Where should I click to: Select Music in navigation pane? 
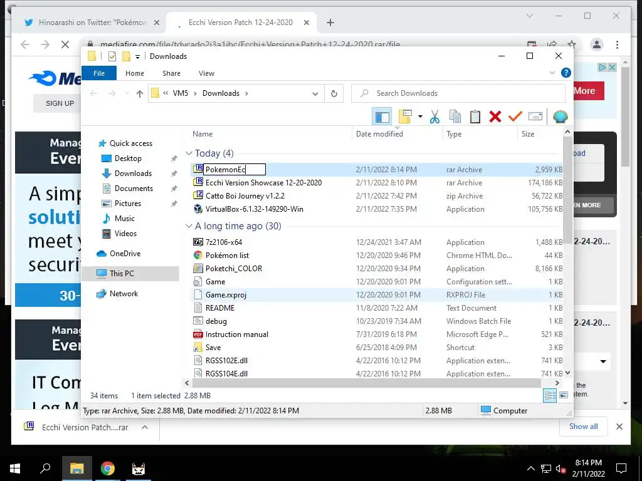click(125, 219)
